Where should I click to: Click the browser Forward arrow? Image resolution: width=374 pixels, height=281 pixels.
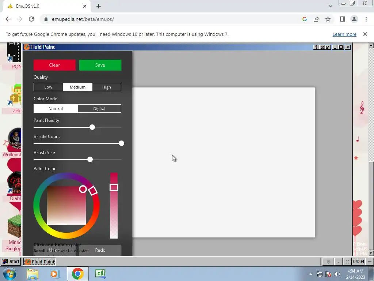[x=20, y=19]
